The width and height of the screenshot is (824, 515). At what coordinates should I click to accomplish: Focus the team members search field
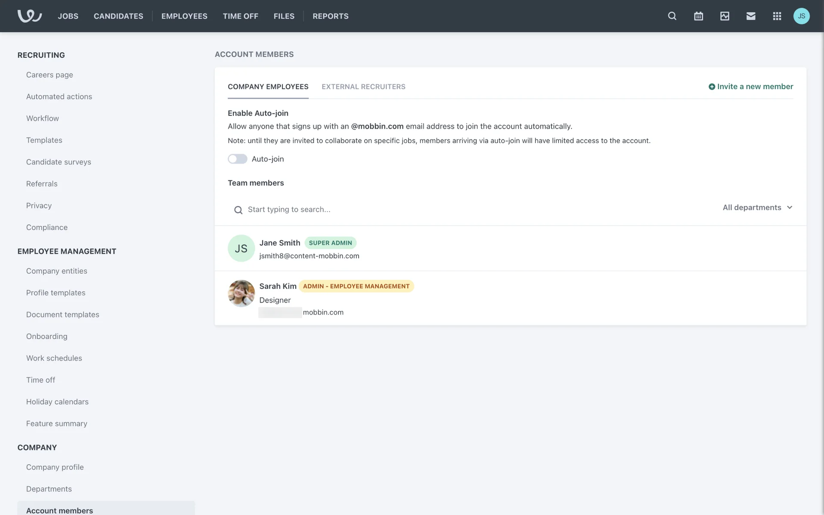pyautogui.click(x=289, y=209)
